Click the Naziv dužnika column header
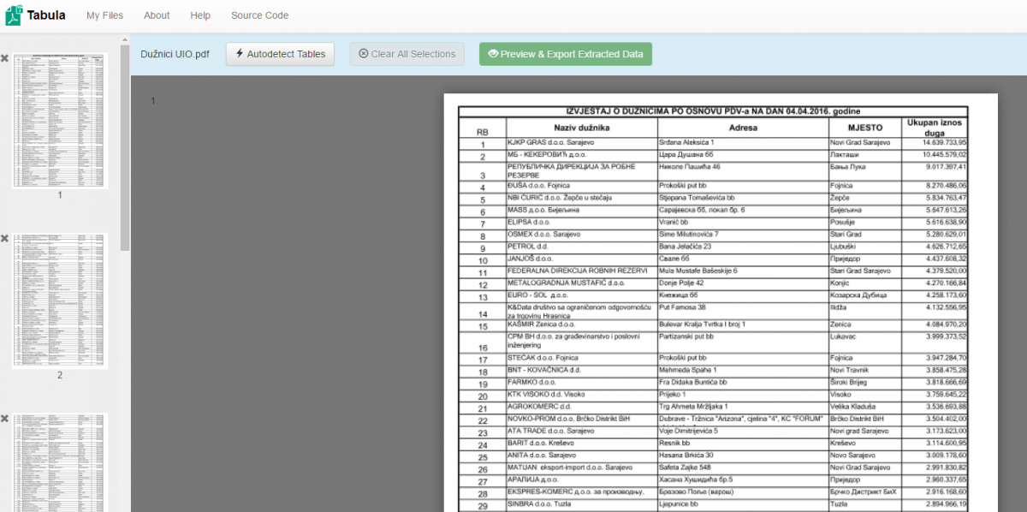Image resolution: width=1027 pixels, height=512 pixels. tap(581, 128)
